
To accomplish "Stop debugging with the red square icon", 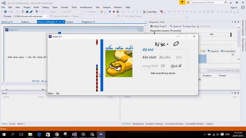I will click(x=114, y=12).
